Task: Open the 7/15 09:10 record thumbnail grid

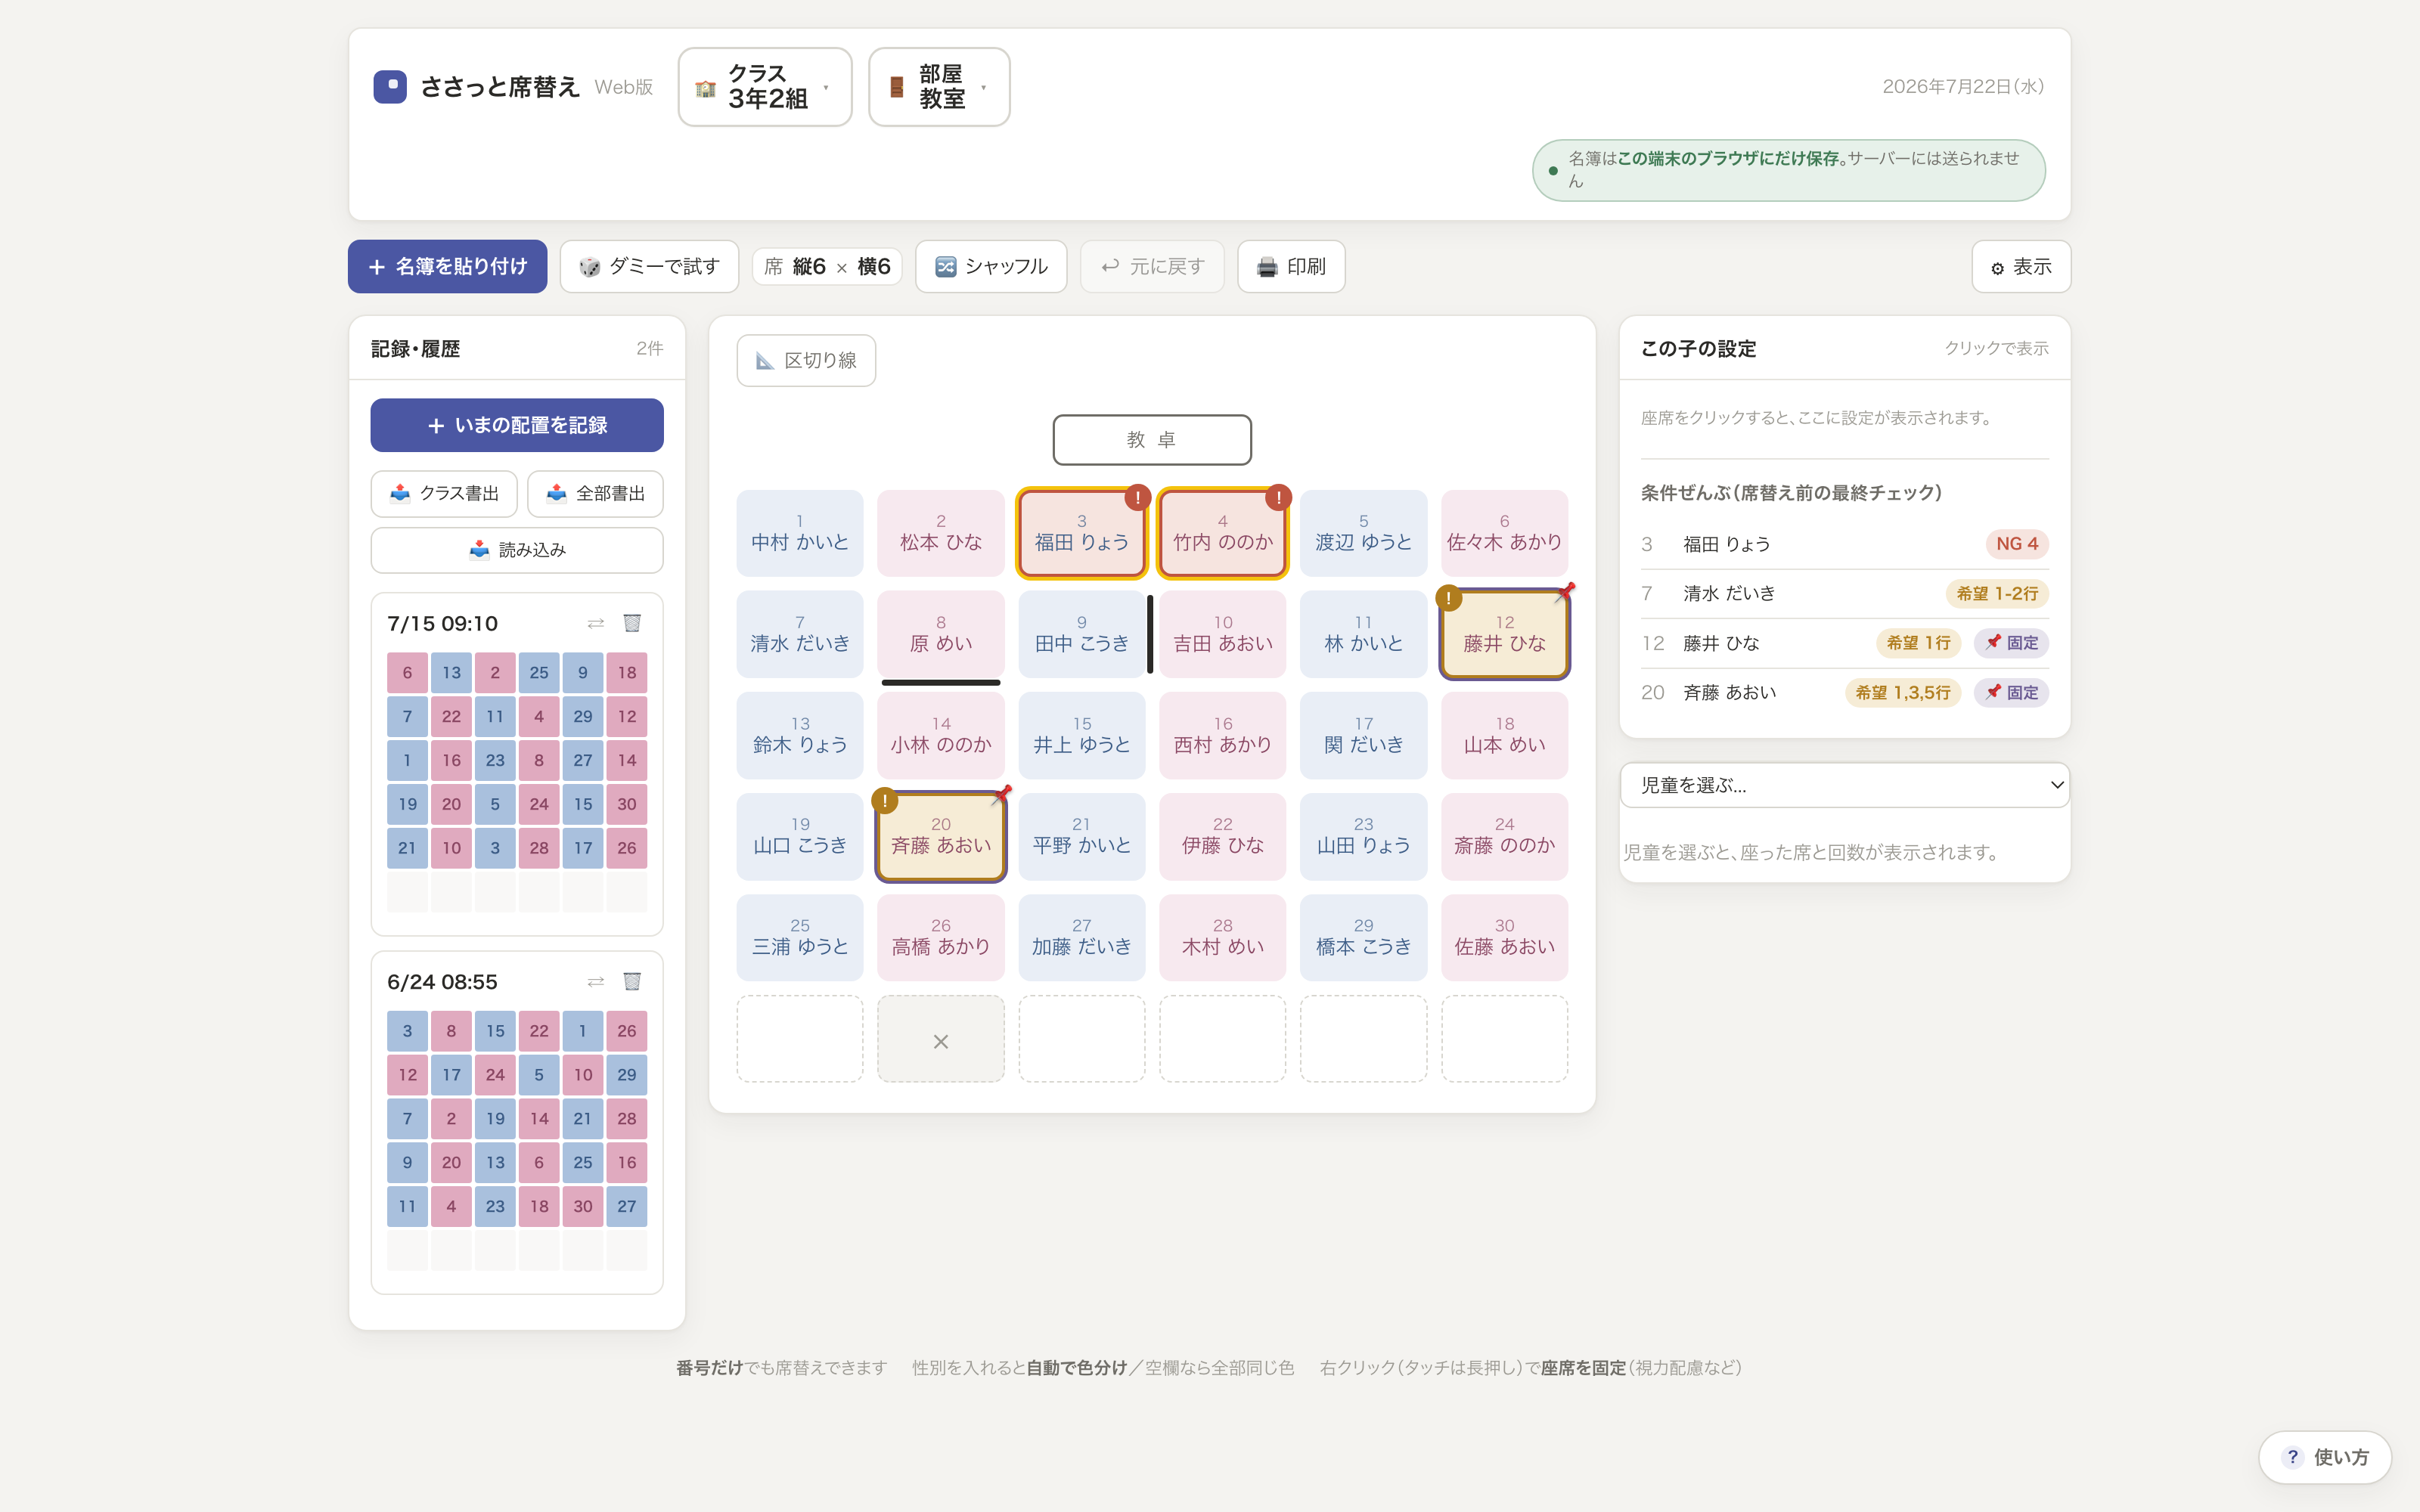Action: pos(517,781)
